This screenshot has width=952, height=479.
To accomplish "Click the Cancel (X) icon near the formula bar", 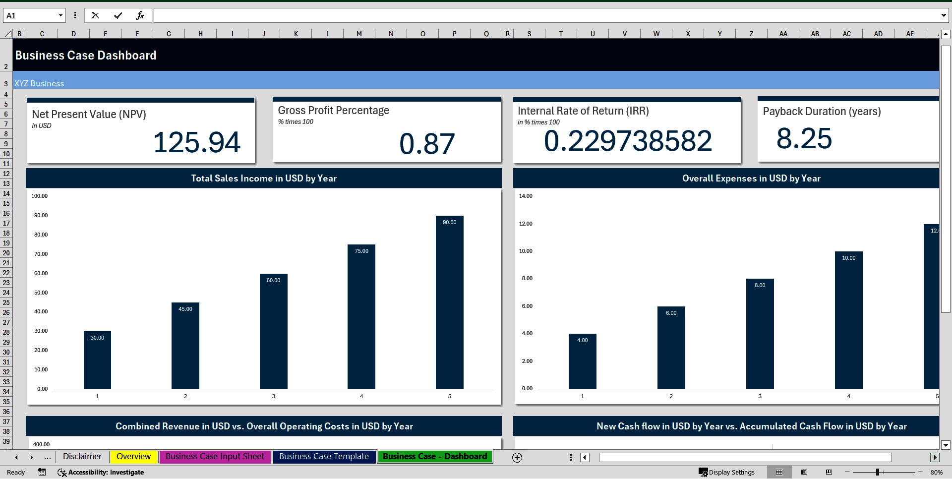I will [x=95, y=15].
